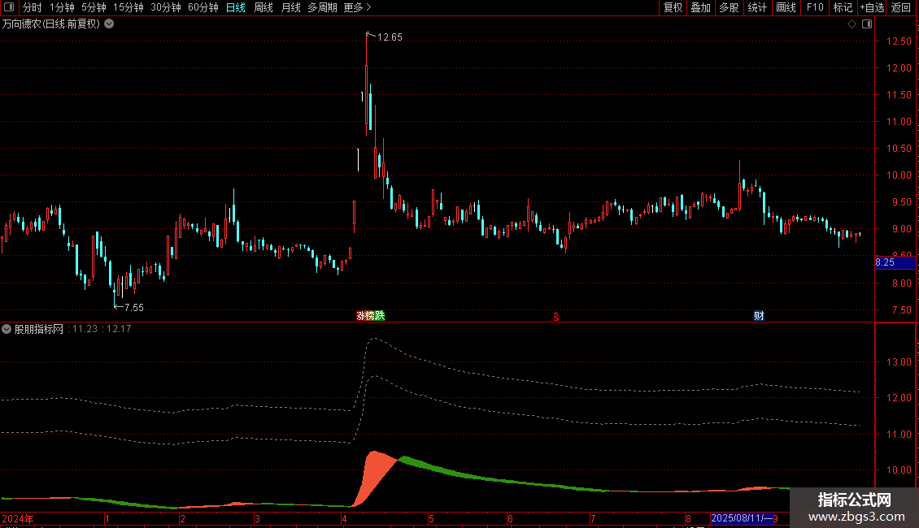Click the diamond marker icon

[x=851, y=24]
